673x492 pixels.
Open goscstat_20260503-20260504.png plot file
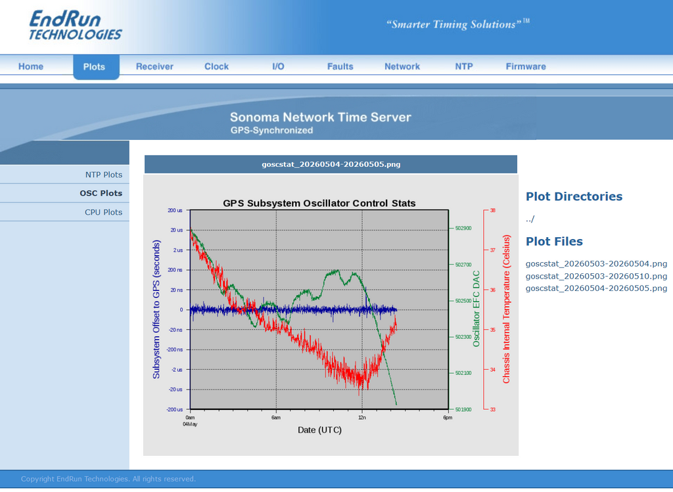[x=596, y=264]
